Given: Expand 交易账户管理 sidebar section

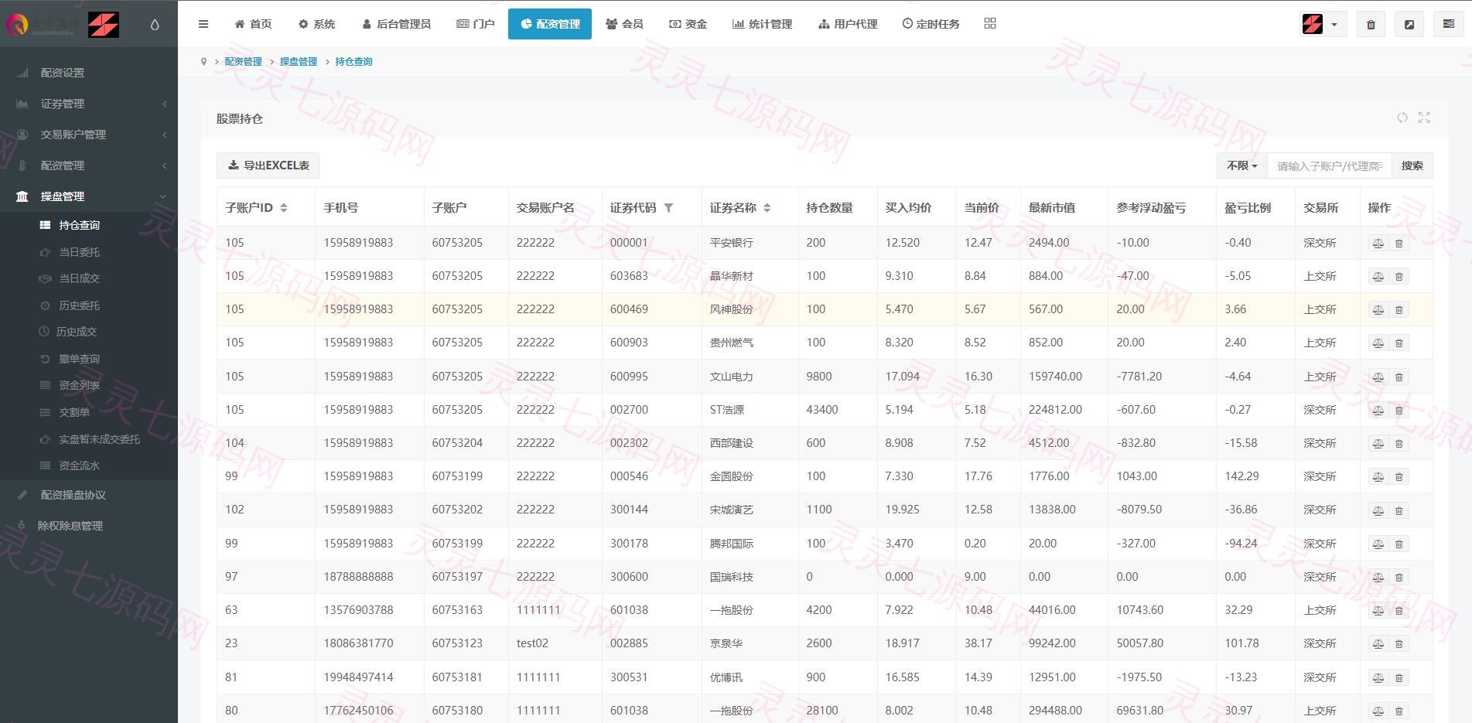Looking at the screenshot, I should pos(89,135).
